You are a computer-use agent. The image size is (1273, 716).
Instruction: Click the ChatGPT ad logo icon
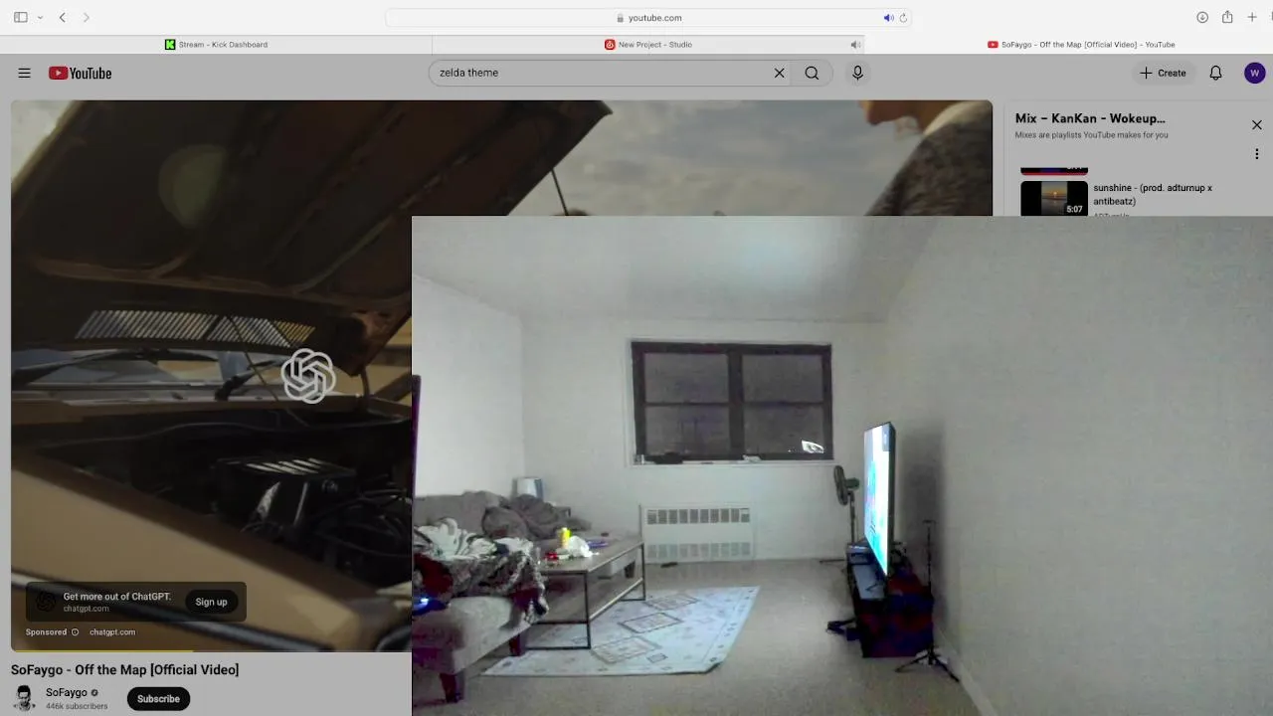click(46, 602)
